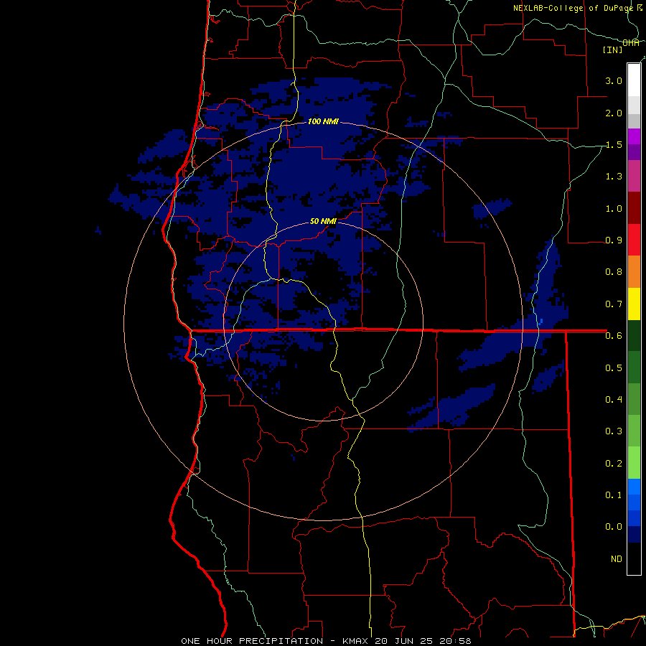The height and width of the screenshot is (646, 646).
Task: Select the magenta swatch beside 1.5
Action: point(634,136)
